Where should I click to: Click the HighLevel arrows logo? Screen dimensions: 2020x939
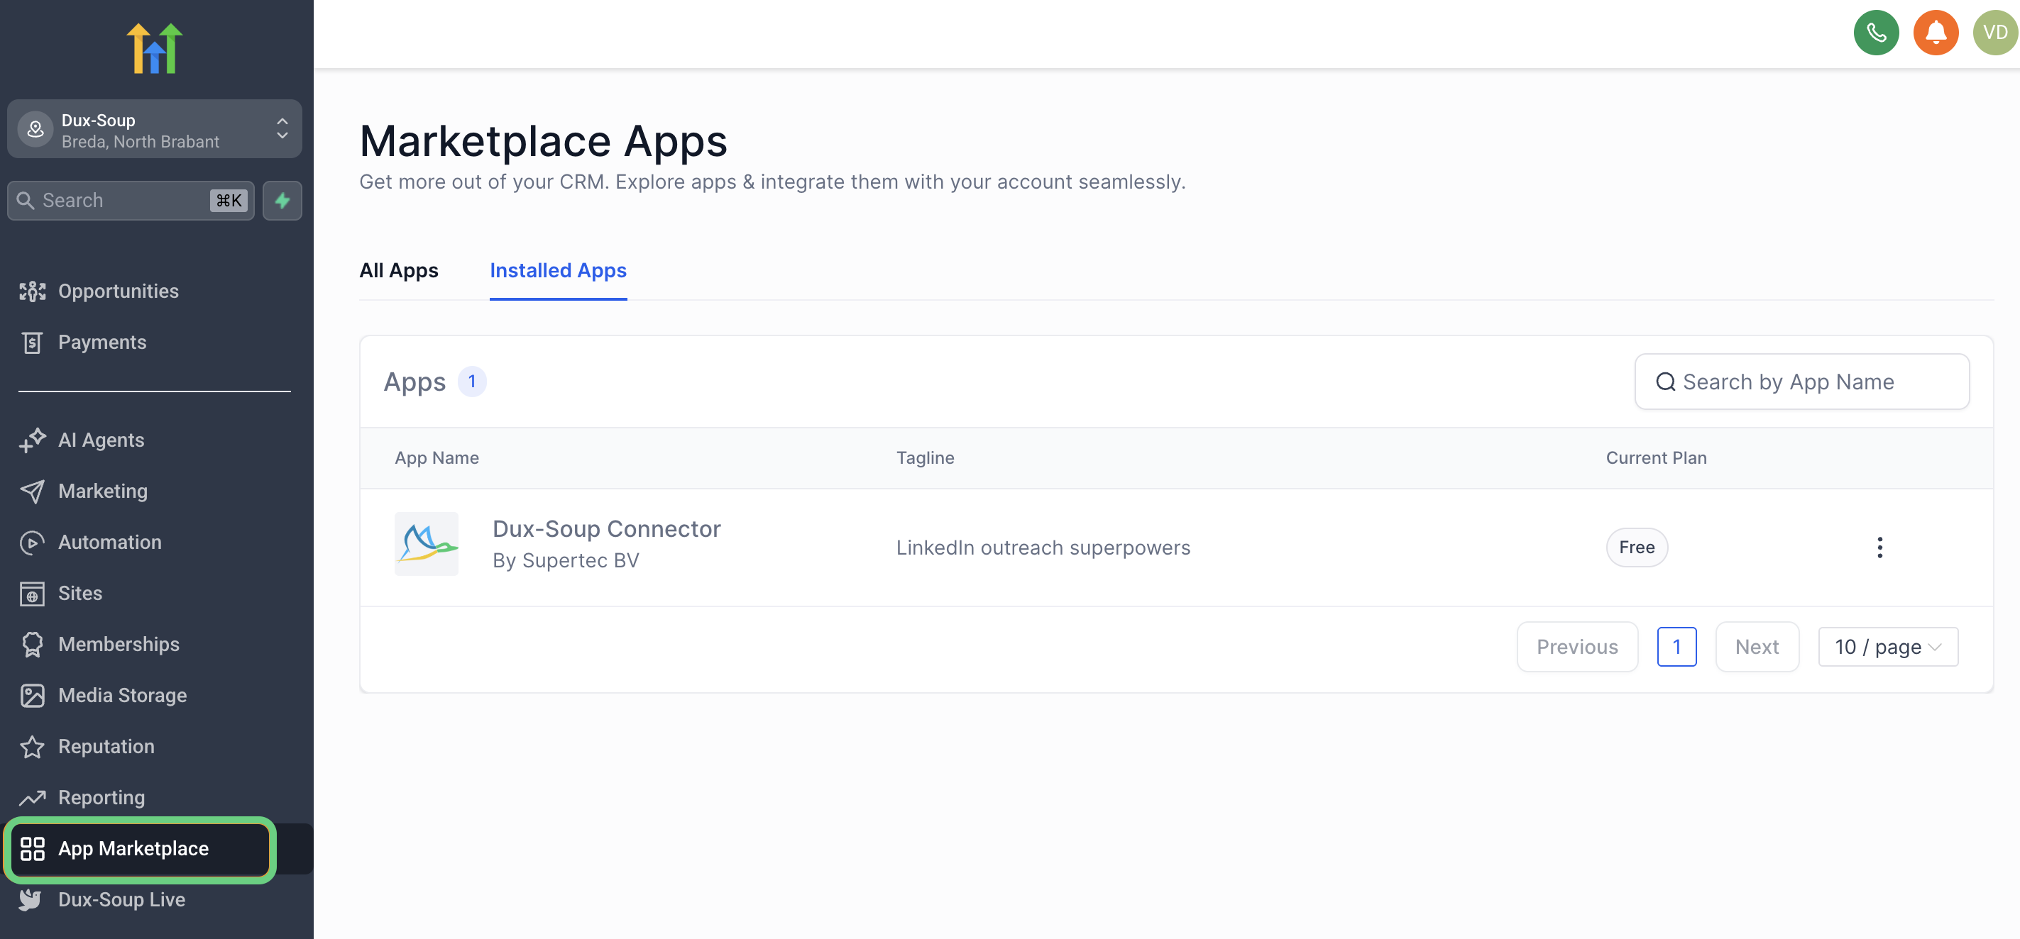click(x=155, y=48)
